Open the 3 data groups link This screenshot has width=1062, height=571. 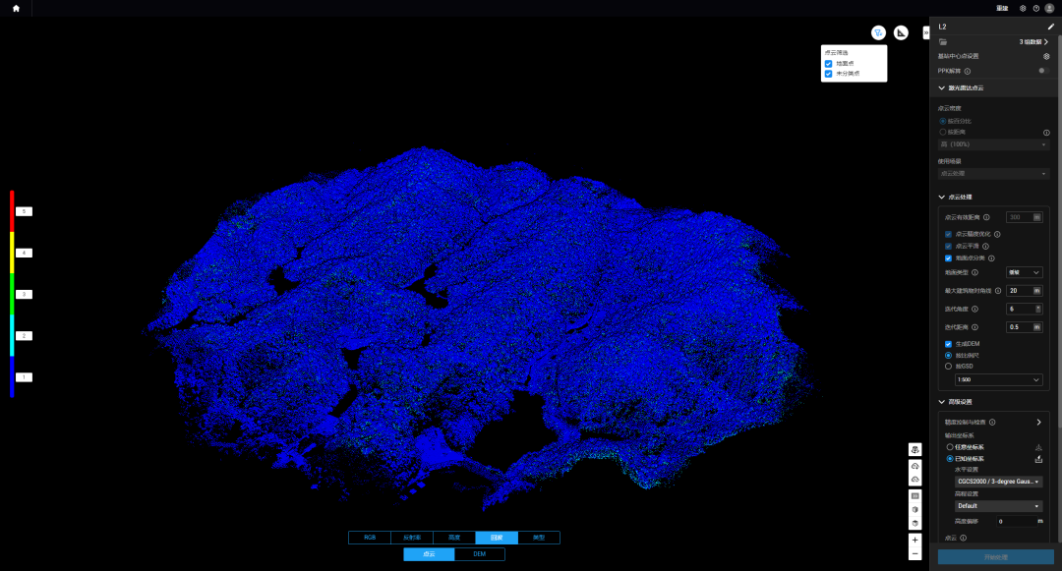tap(1033, 42)
